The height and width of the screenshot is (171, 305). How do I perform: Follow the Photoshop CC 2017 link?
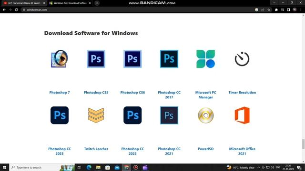click(x=169, y=95)
